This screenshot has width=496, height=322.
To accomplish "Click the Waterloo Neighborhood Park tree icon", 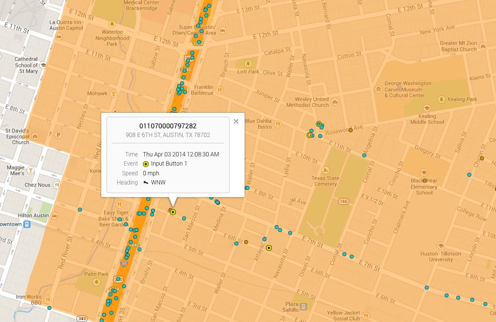I will (x=112, y=24).
